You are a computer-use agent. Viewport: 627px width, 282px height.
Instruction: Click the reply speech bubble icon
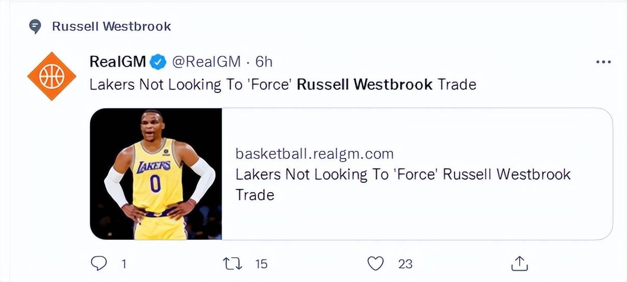click(98, 263)
